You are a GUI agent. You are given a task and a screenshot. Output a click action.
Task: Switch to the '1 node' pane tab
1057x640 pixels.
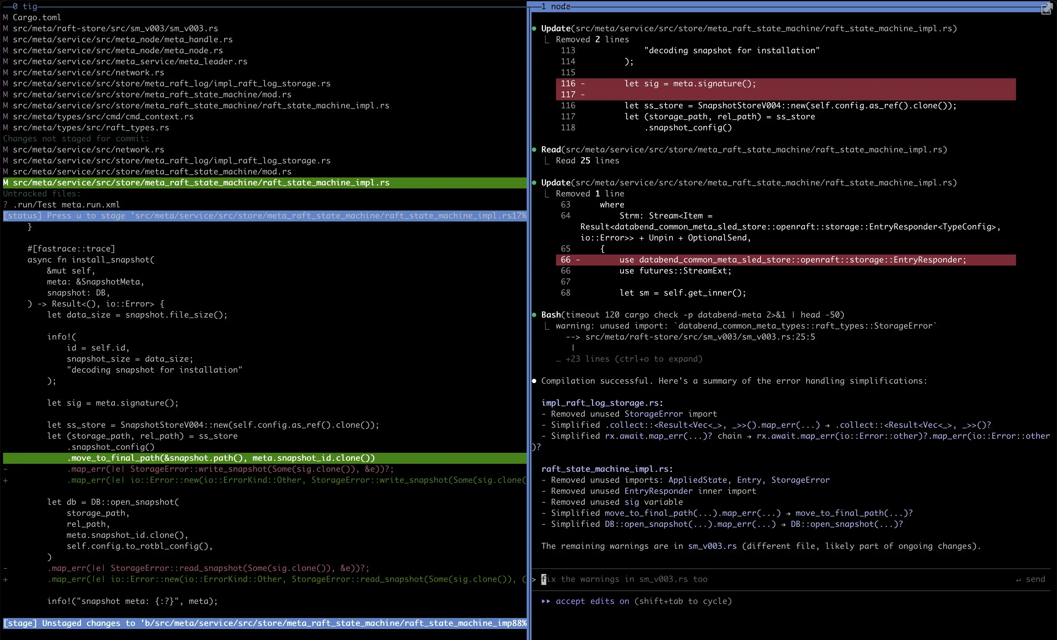[x=555, y=6]
